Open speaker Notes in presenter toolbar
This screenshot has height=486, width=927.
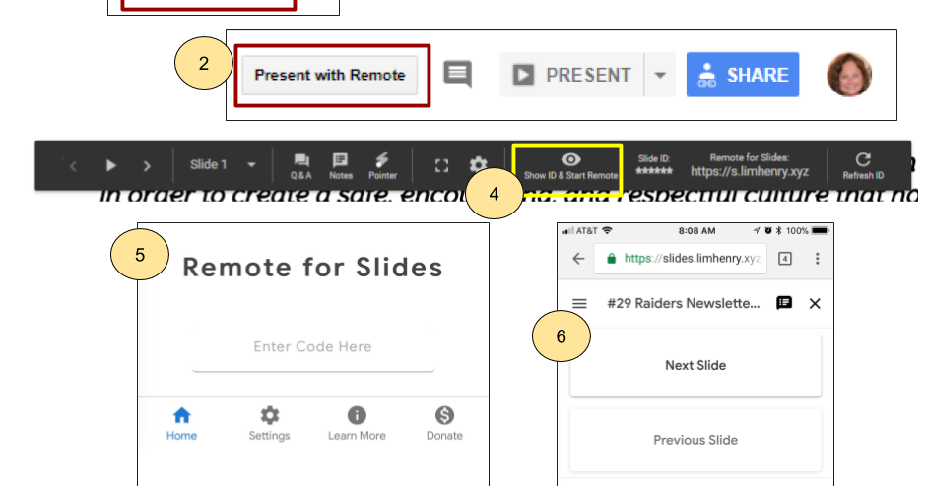[x=341, y=166]
